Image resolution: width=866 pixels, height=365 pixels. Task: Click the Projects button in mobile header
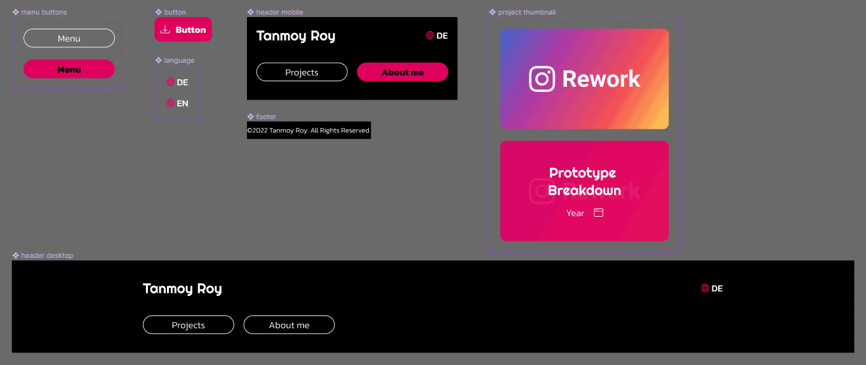tap(302, 72)
